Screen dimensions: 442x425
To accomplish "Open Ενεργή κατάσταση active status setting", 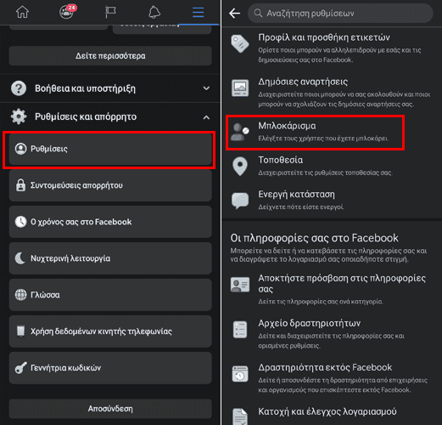I will (332, 201).
